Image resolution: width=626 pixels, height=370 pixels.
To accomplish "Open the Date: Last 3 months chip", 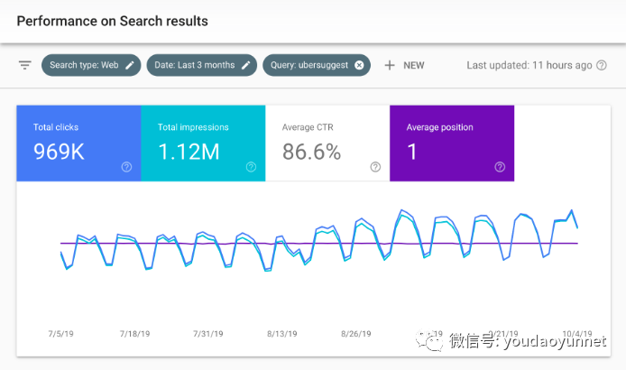I will click(202, 65).
